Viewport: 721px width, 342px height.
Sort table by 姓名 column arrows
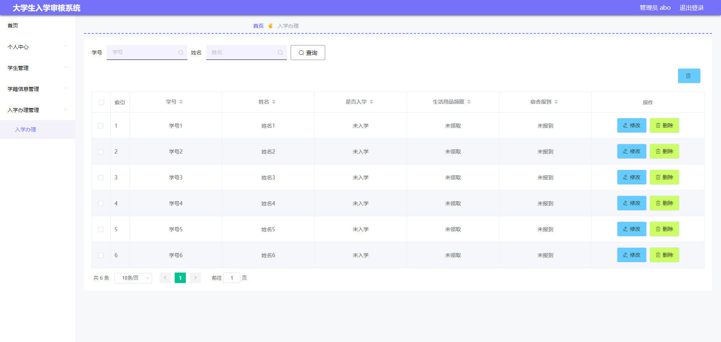click(274, 102)
